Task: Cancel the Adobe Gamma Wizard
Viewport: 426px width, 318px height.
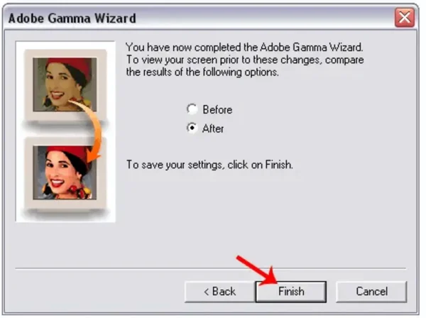Action: (371, 292)
